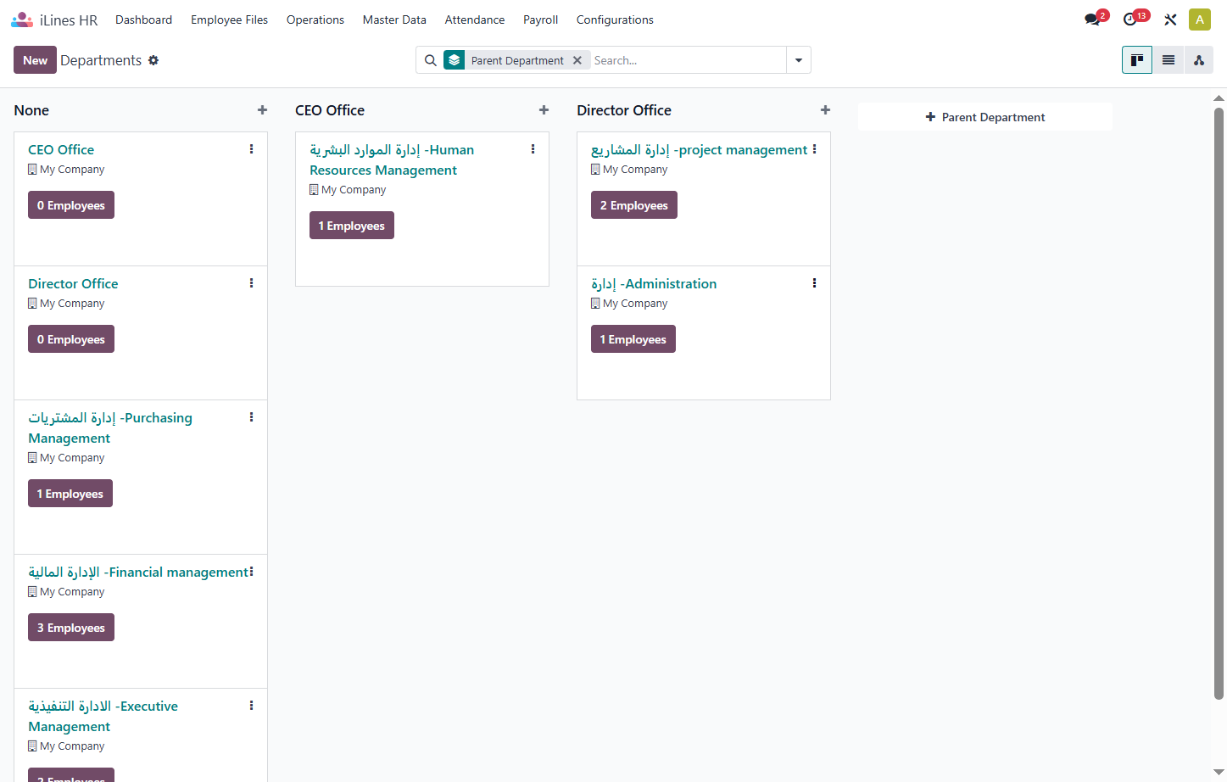Open the debug tools wrench icon
The image size is (1227, 782).
1170,20
